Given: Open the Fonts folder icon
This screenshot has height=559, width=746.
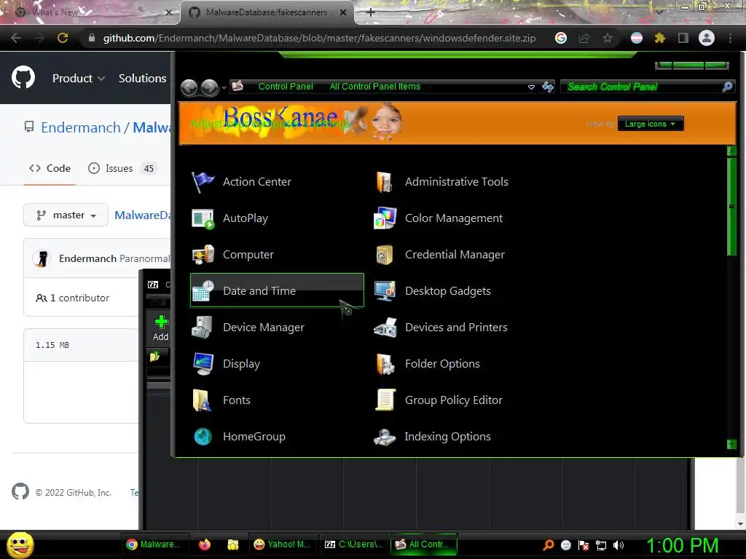Looking at the screenshot, I should (203, 400).
